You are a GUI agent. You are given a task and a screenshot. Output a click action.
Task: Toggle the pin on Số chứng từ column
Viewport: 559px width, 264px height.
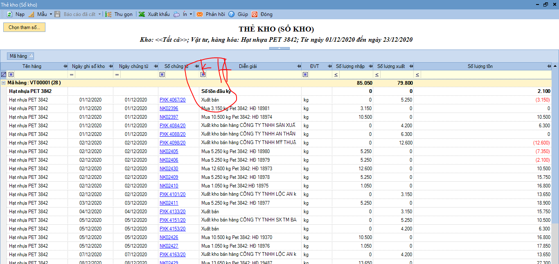(x=196, y=66)
